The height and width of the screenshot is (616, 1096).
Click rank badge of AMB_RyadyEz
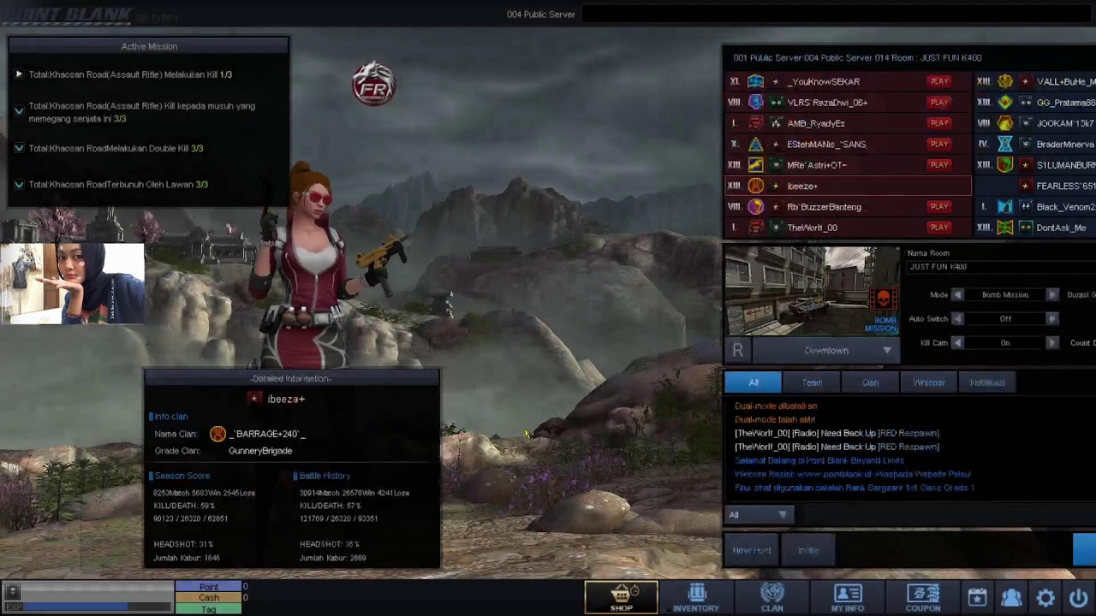click(x=755, y=123)
